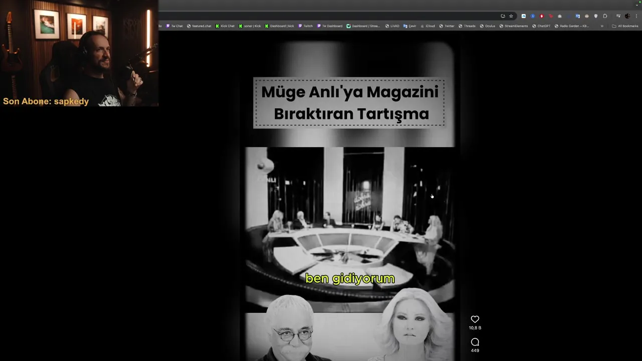This screenshot has width=642, height=361.
Task: Open the Radio Garden bookmark
Action: click(572, 26)
